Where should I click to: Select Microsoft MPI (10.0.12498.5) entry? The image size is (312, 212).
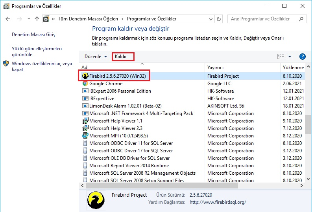(118, 136)
